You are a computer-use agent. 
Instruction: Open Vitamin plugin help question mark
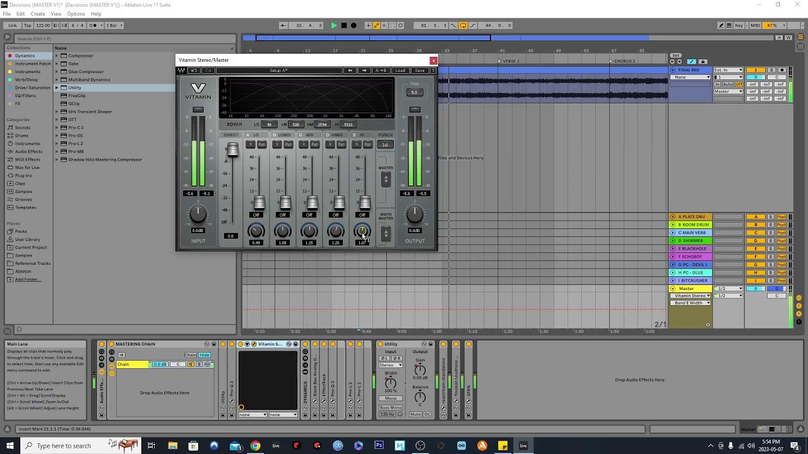(433, 70)
